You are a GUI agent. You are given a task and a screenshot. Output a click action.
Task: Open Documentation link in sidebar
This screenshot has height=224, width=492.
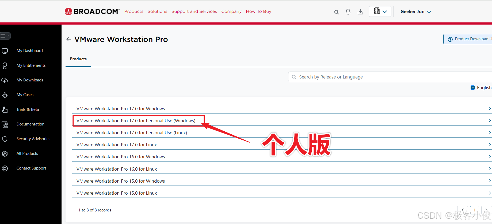point(30,124)
